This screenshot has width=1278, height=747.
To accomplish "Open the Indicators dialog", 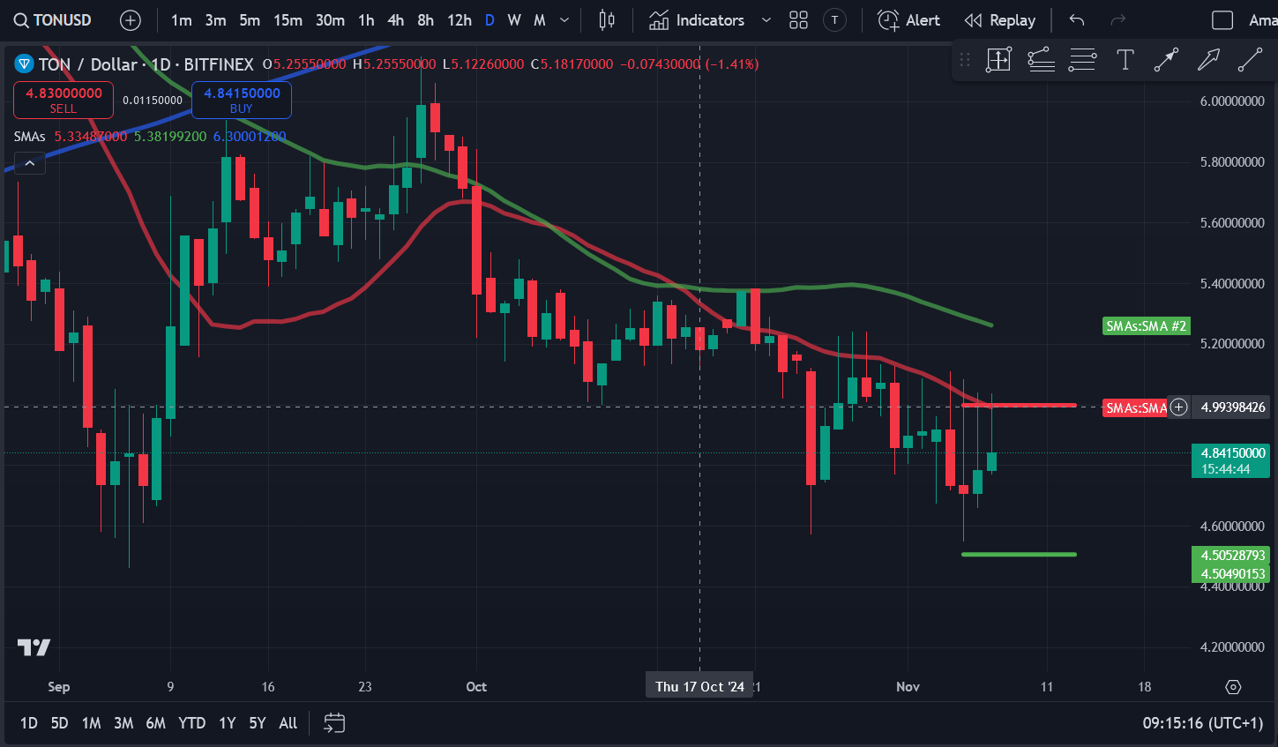I will tap(697, 20).
